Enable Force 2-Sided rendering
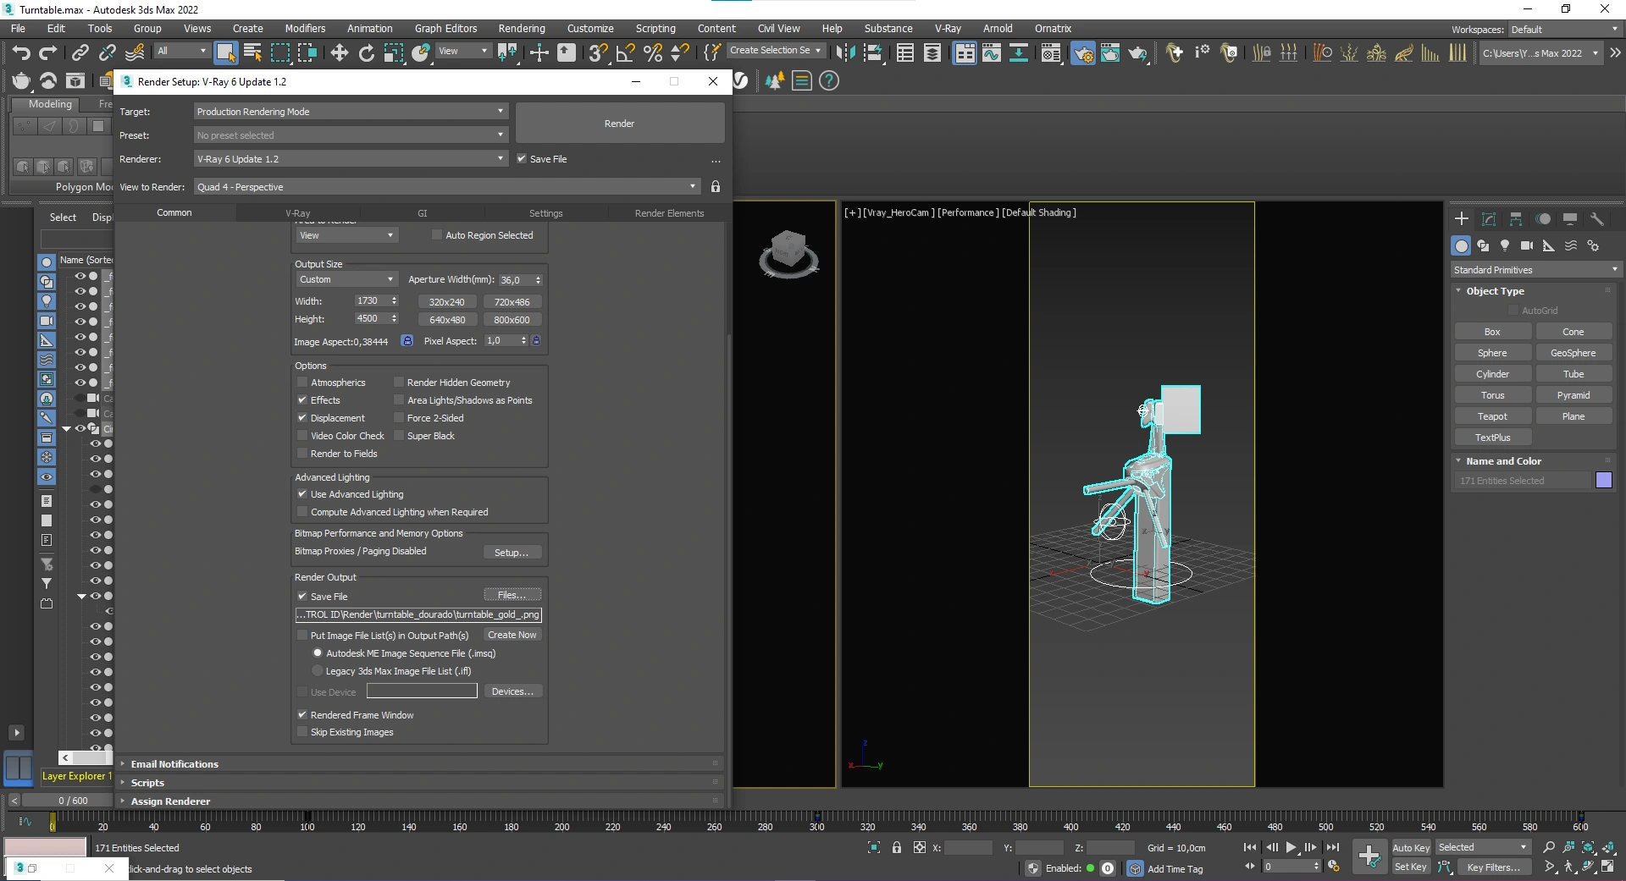Image resolution: width=1626 pixels, height=881 pixels. click(x=399, y=418)
